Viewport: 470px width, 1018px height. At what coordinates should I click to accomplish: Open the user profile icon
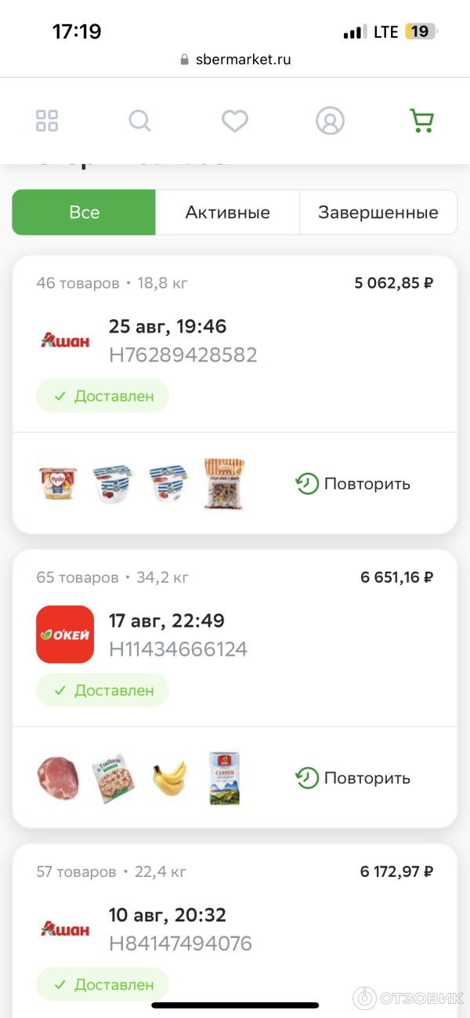coord(330,121)
